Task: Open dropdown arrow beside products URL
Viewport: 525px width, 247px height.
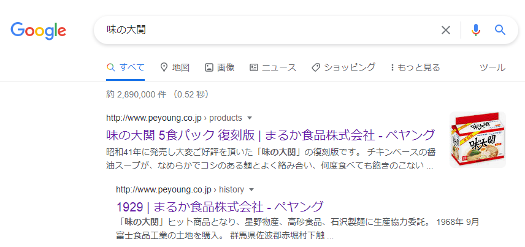Action: pos(249,118)
